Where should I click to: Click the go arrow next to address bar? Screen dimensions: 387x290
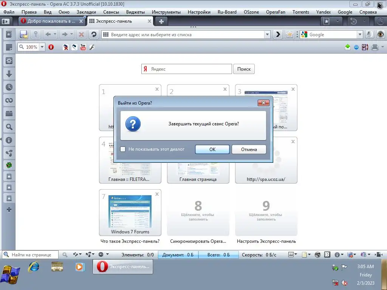[x=278, y=34]
